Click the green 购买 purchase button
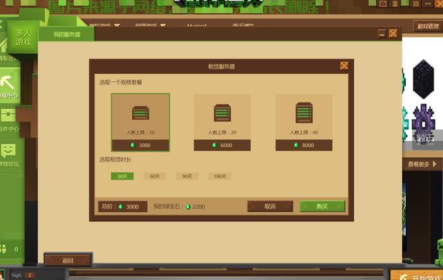Image resolution: width=443 pixels, height=280 pixels. point(322,206)
